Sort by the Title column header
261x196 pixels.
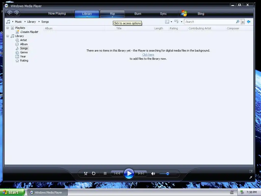[x=134, y=28]
